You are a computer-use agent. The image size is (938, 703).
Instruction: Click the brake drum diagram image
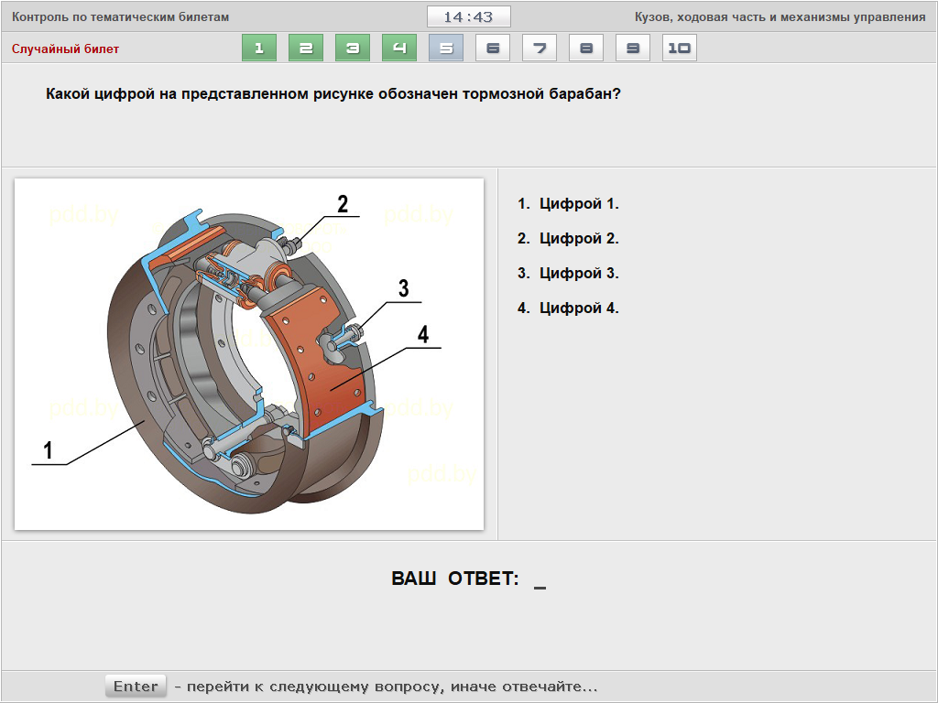click(x=249, y=353)
